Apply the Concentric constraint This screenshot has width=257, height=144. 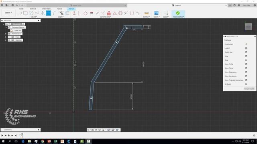120,13
